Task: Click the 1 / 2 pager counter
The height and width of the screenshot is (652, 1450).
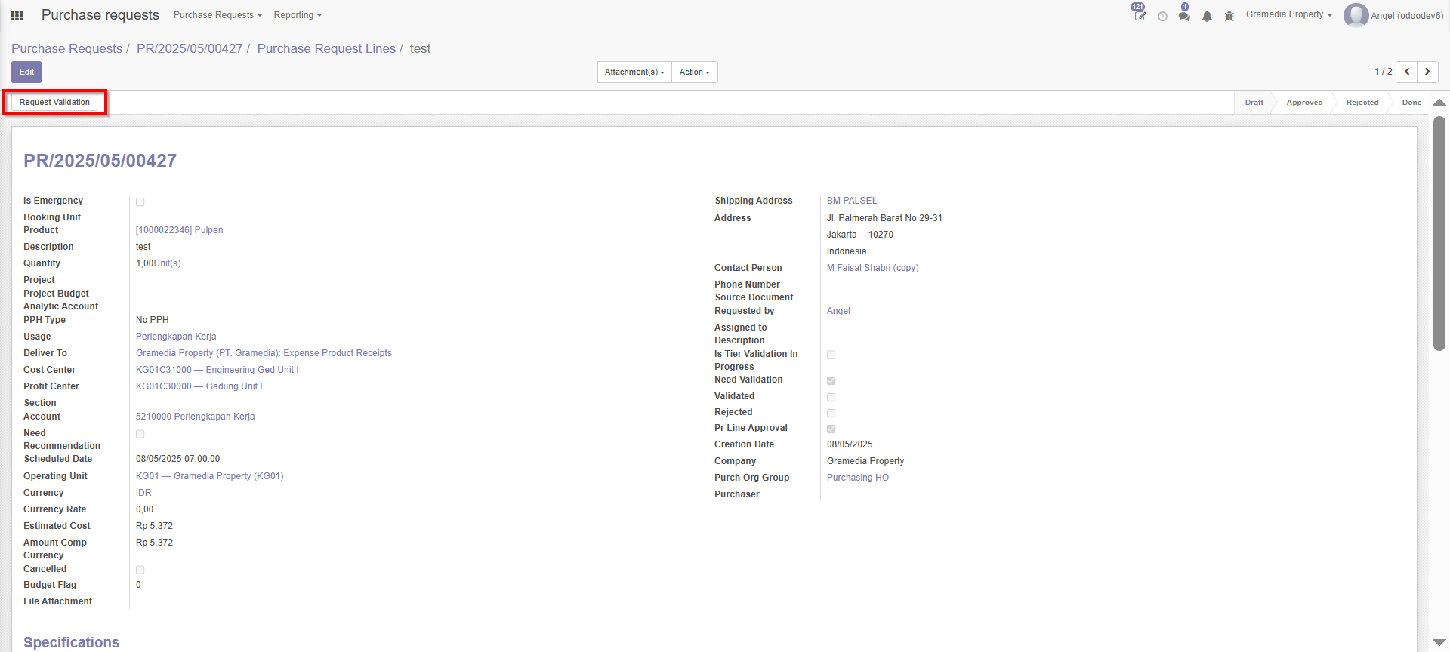Action: pos(1383,72)
